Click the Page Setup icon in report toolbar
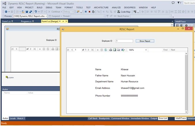195x126 pixels. [x=119, y=50]
